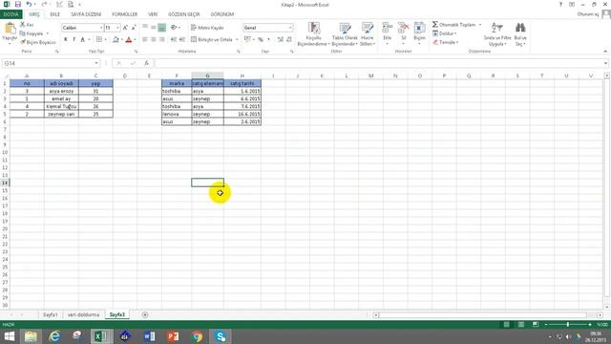Adjust the zoom slider in status bar
The image size is (611, 344).
568,324
